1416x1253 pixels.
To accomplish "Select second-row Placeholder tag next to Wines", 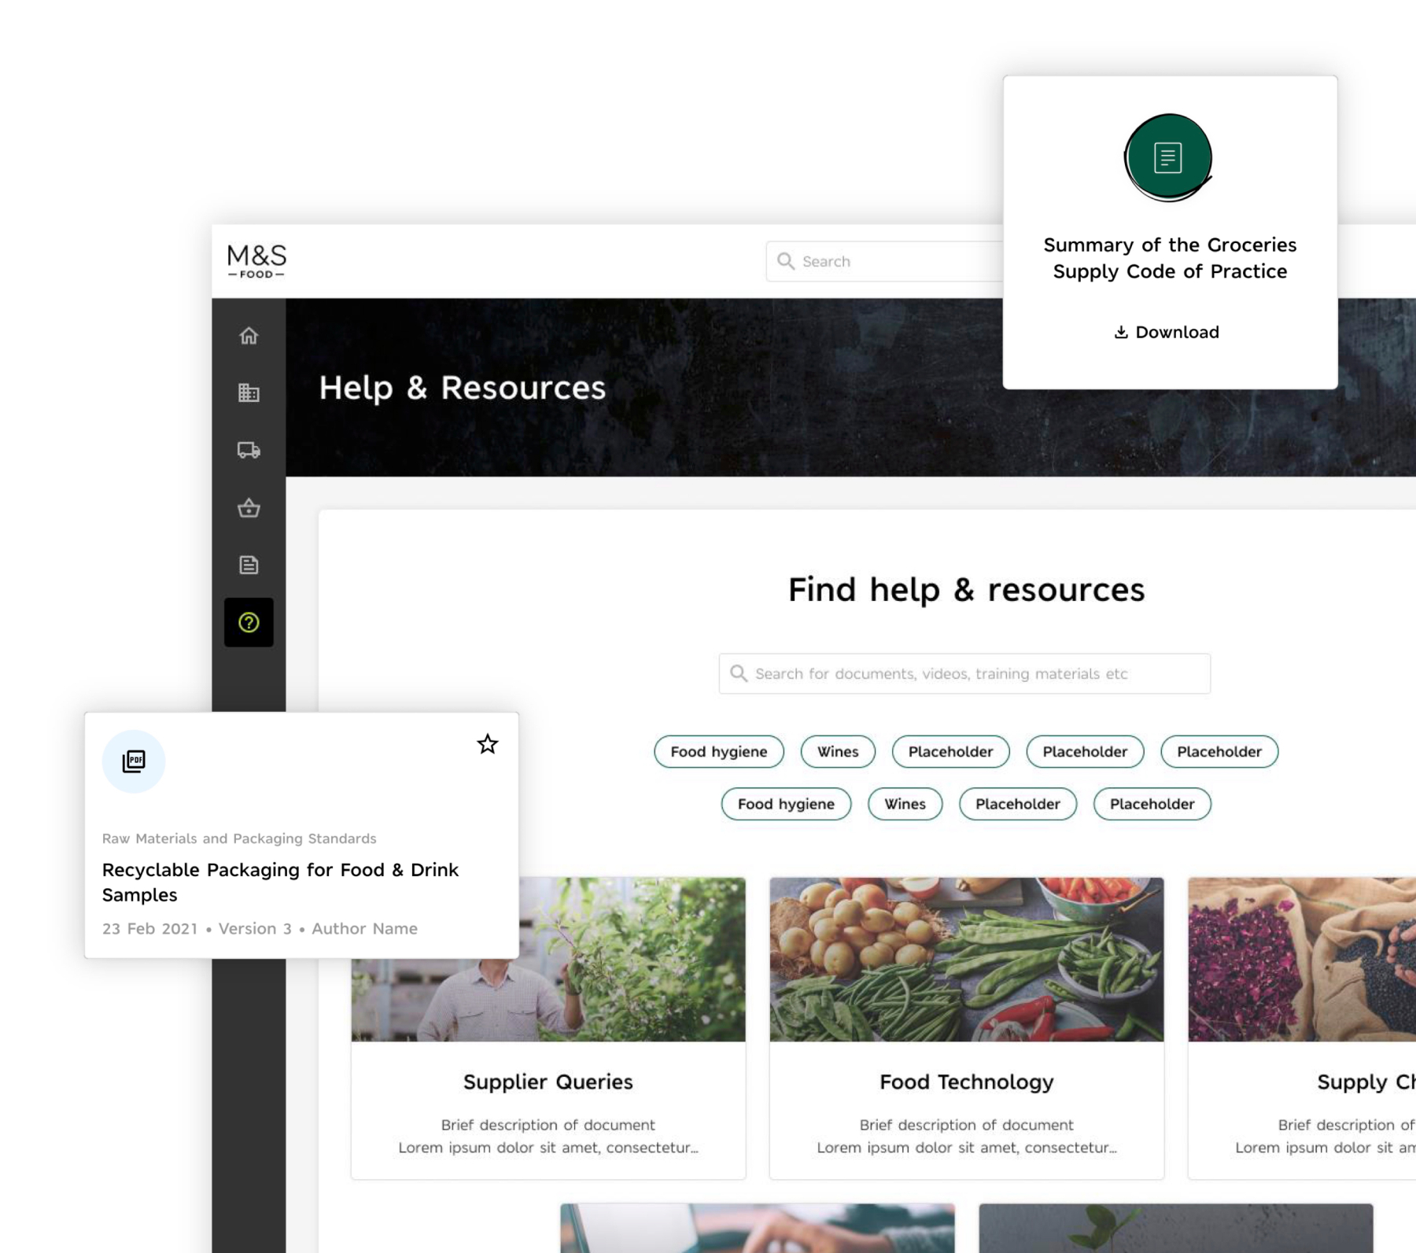I will pyautogui.click(x=1018, y=804).
